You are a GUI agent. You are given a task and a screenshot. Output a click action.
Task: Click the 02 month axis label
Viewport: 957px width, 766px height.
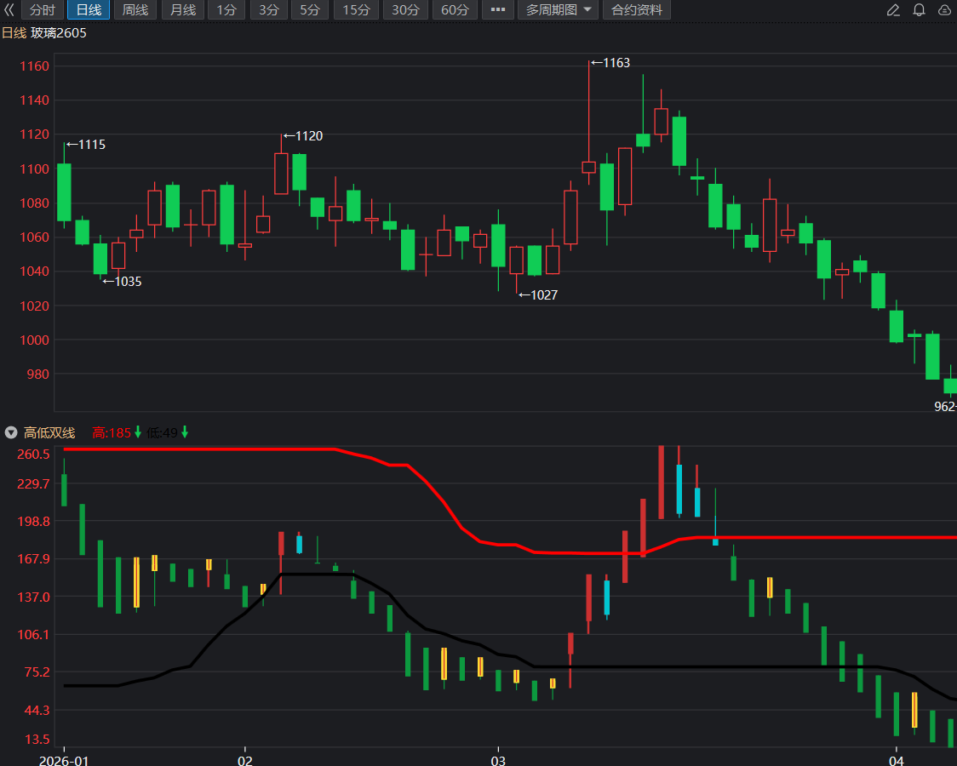tap(244, 760)
